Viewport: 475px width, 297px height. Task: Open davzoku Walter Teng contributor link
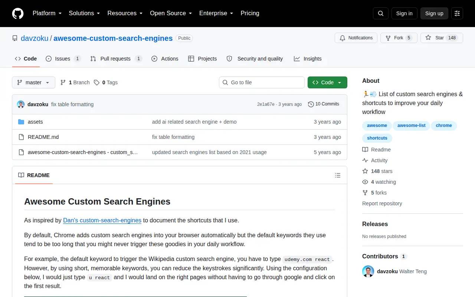tap(402, 271)
